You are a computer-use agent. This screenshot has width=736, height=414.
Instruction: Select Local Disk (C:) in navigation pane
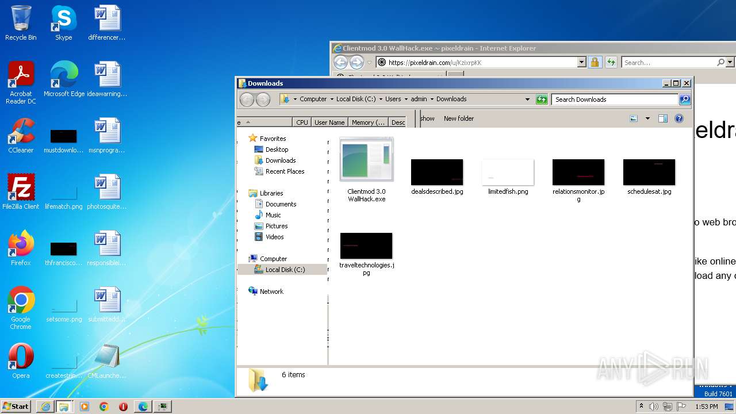click(282, 270)
